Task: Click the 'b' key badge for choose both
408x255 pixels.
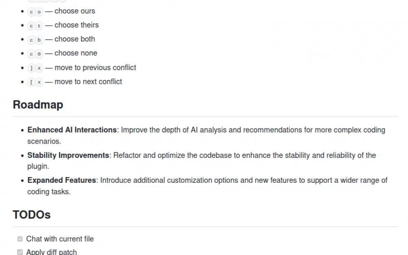Action: (39, 40)
